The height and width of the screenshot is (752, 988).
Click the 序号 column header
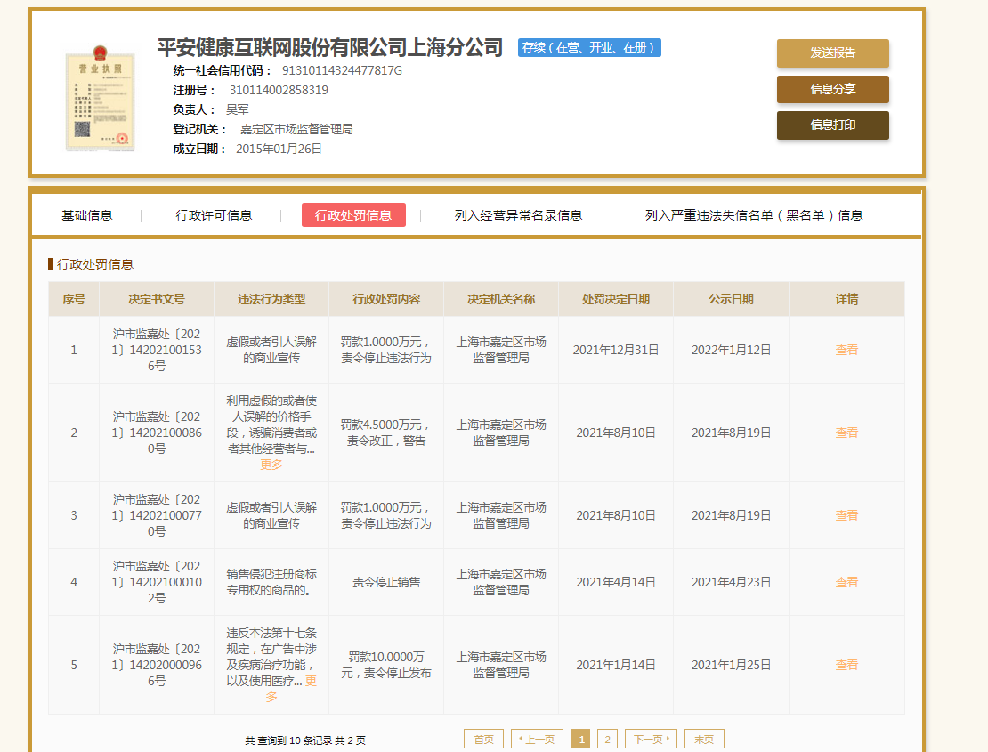[74, 299]
